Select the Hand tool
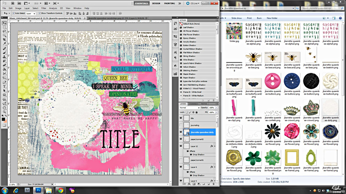Viewport: 346px width, 194px height. [4, 108]
